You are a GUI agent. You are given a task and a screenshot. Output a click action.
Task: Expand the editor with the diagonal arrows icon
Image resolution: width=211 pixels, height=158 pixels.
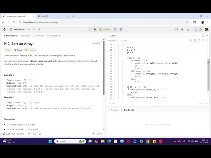207,40
